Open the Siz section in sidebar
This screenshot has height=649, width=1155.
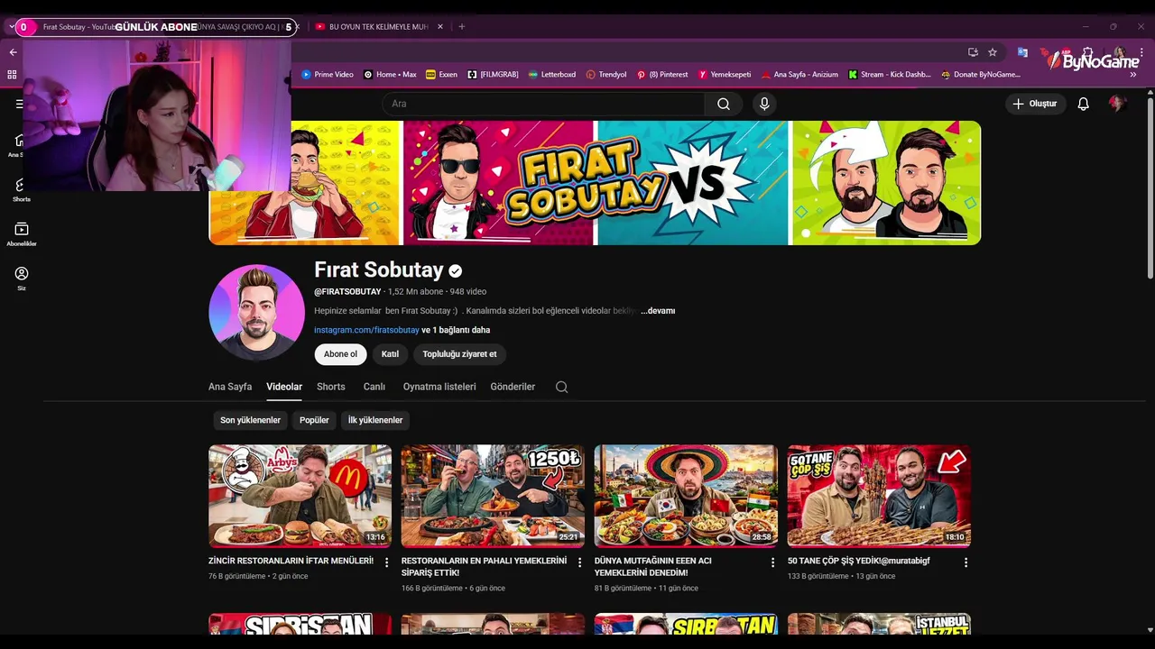[x=22, y=279]
